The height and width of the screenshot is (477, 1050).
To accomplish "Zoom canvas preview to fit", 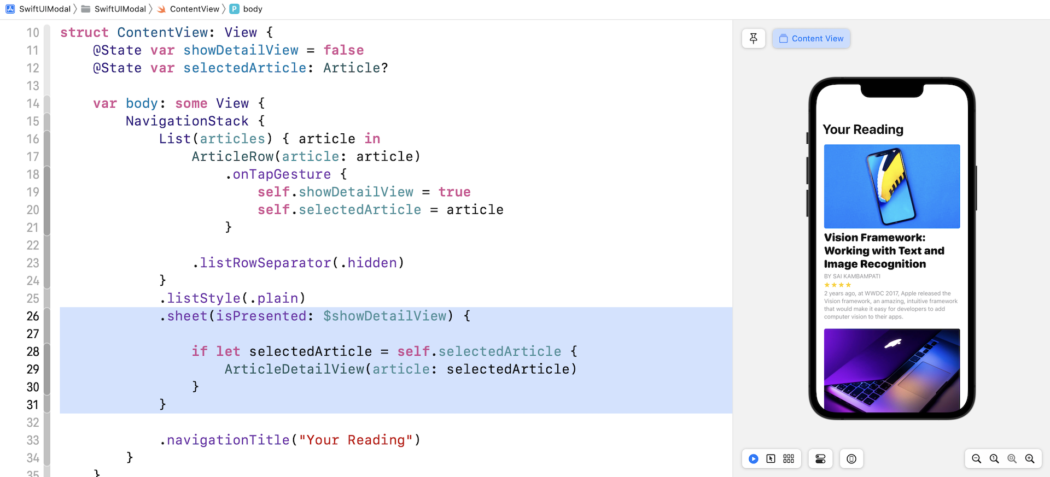I will coord(1012,459).
